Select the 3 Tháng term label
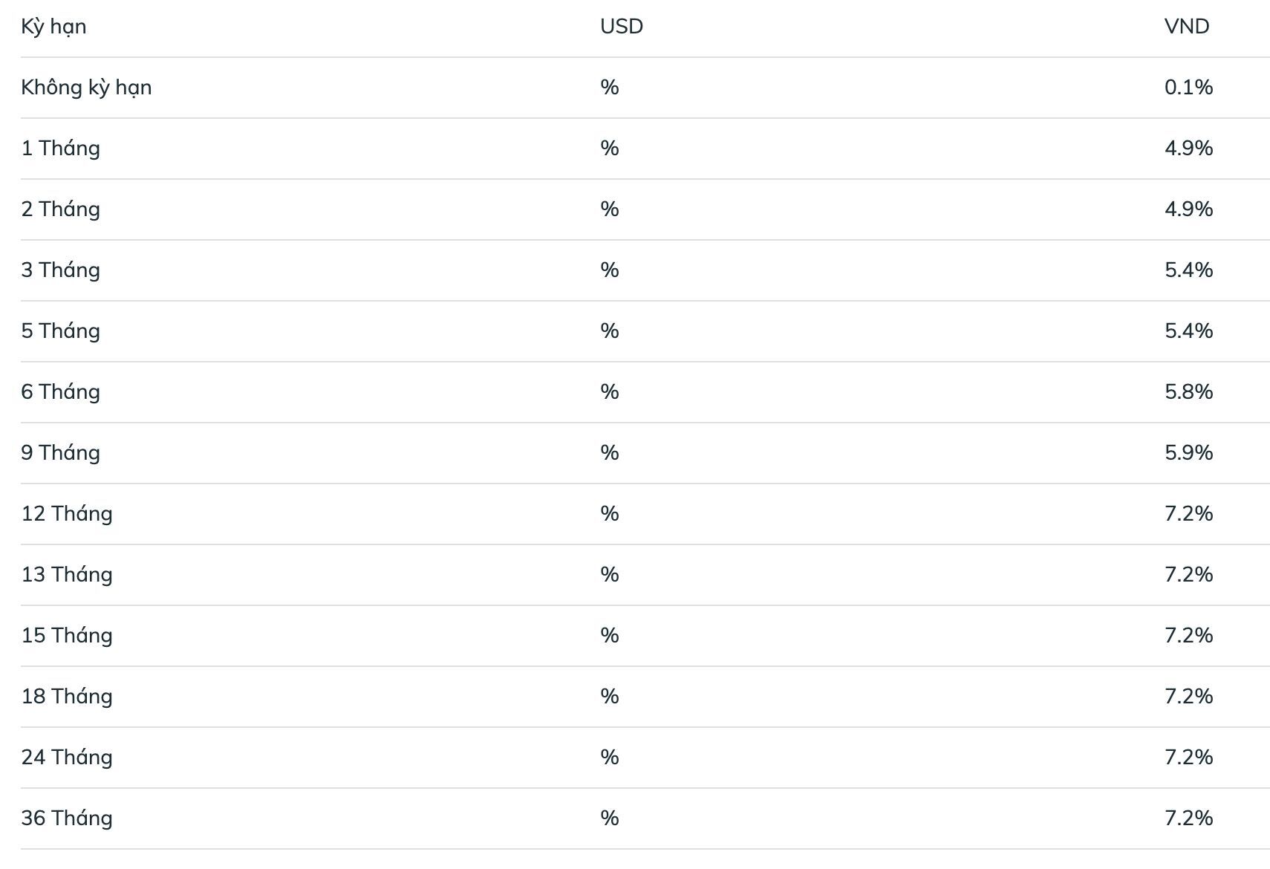 point(60,270)
